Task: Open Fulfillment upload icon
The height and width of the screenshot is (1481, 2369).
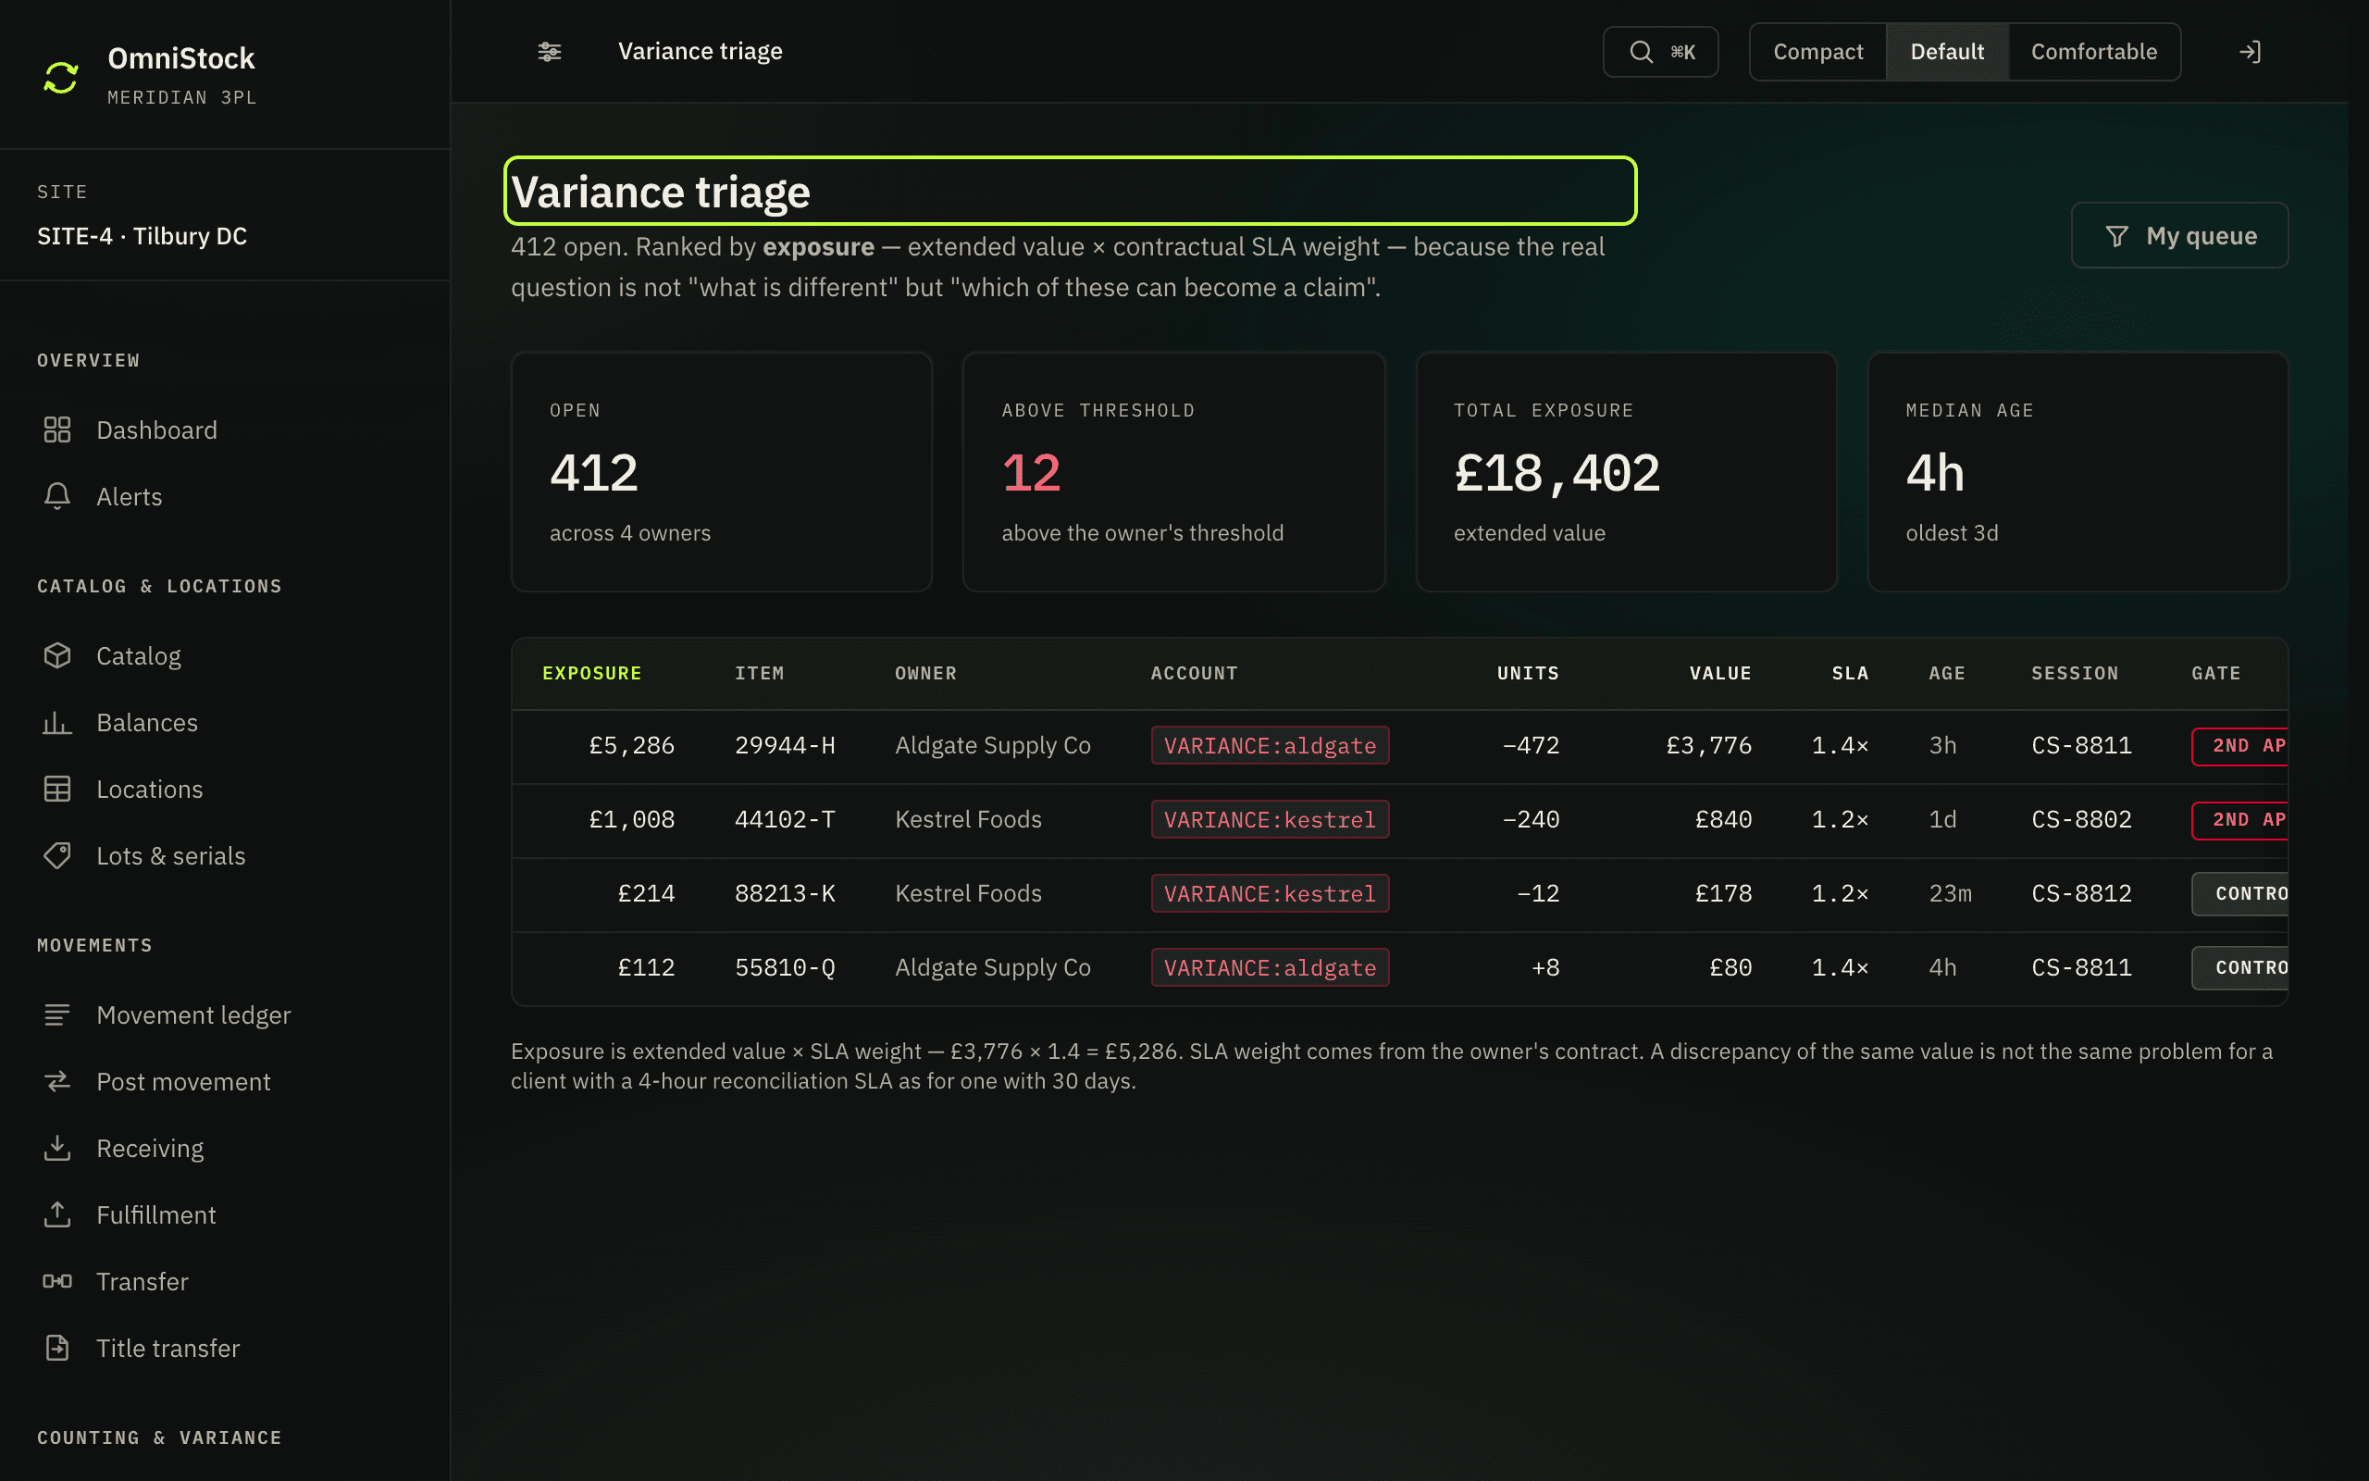Action: click(x=57, y=1214)
